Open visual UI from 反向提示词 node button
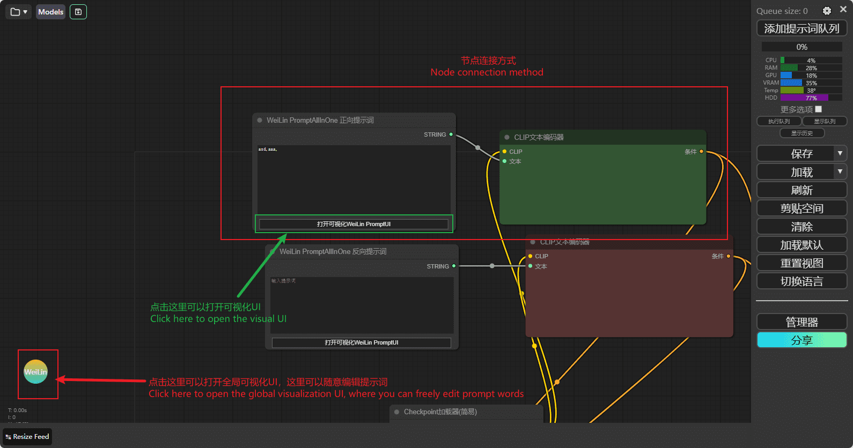853x448 pixels. [x=361, y=342]
